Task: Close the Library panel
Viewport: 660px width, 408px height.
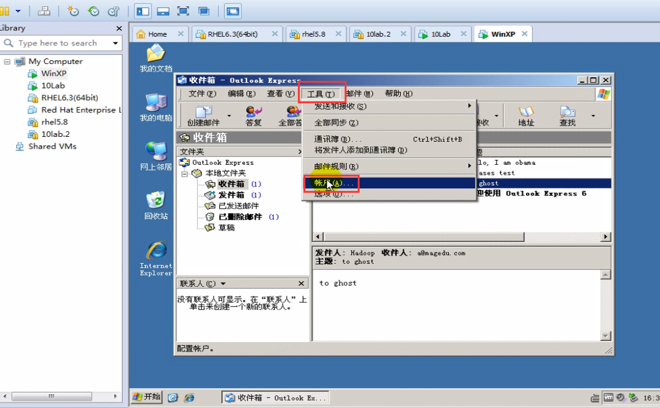Action: pos(119,28)
